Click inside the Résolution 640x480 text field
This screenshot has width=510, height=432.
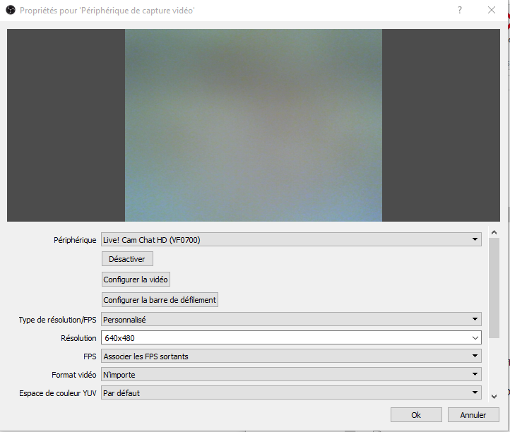(x=283, y=338)
